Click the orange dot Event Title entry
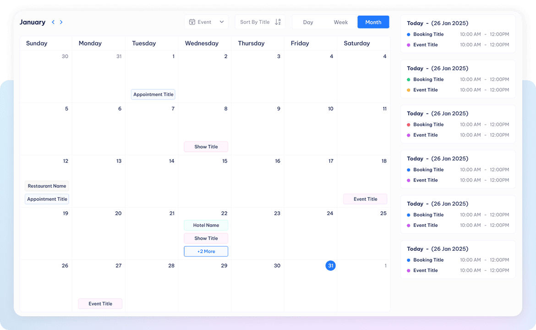The image size is (536, 330). click(425, 90)
